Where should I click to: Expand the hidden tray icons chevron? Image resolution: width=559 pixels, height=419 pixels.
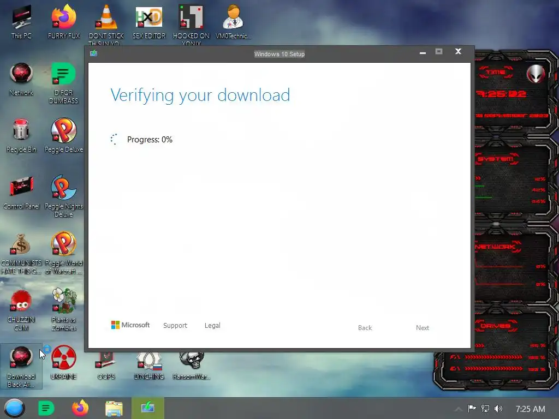coord(459,409)
